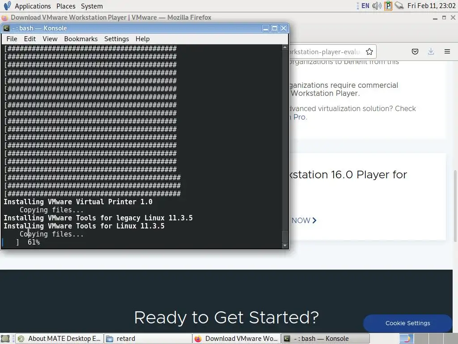
Task: Close the Konsole window
Action: [x=284, y=28]
